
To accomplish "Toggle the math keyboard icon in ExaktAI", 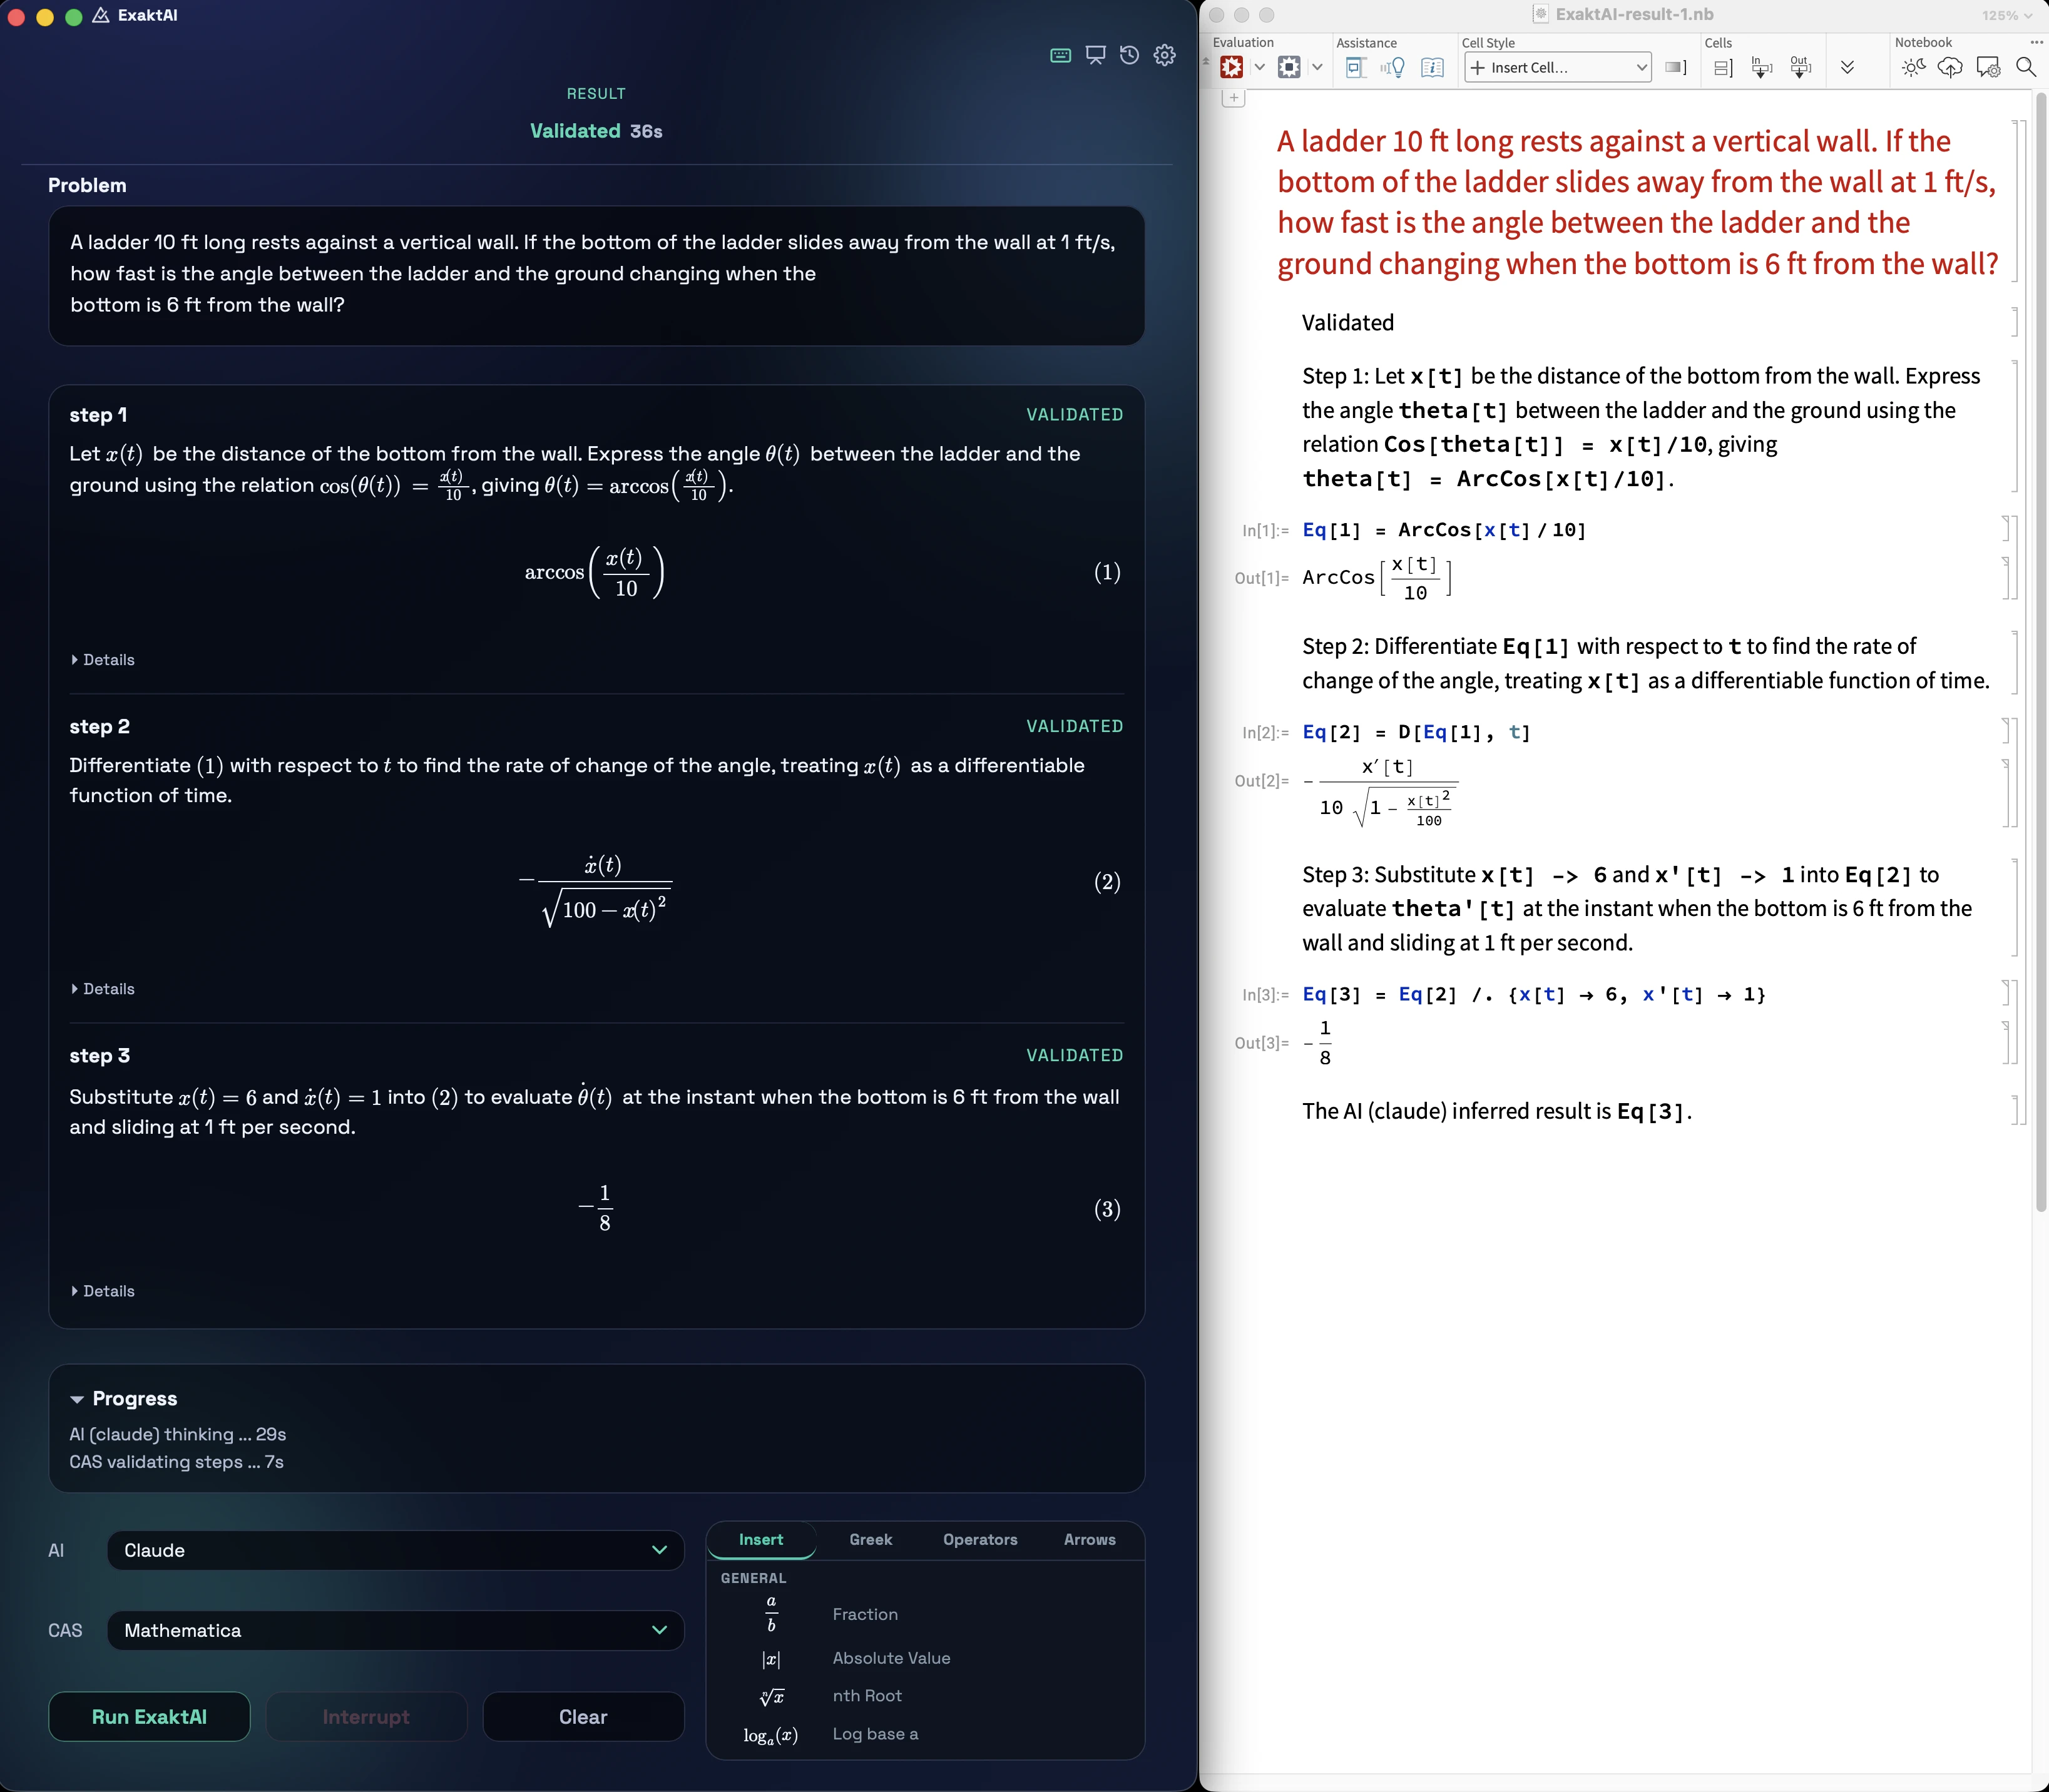I will 1061,56.
